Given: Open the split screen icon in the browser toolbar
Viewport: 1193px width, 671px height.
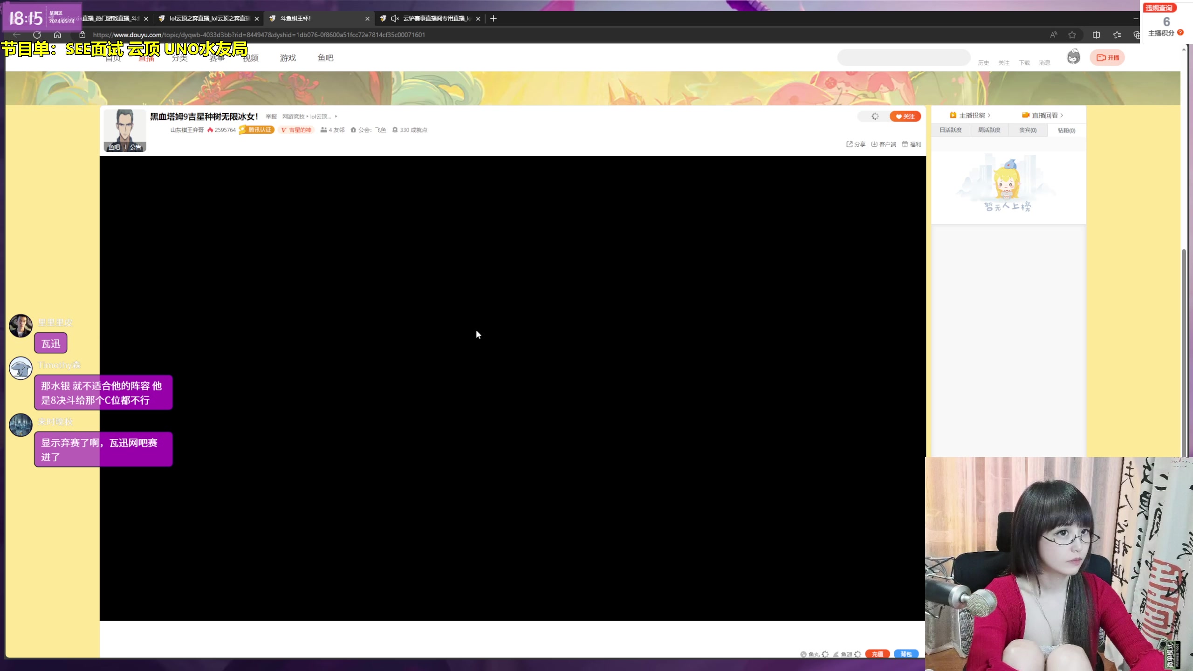Looking at the screenshot, I should 1097,35.
